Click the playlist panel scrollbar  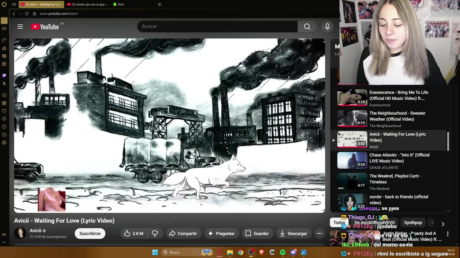(x=448, y=141)
